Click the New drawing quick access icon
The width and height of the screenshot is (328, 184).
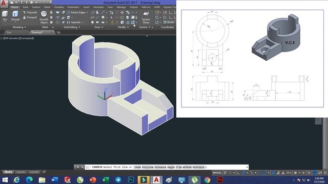pyautogui.click(x=12, y=3)
